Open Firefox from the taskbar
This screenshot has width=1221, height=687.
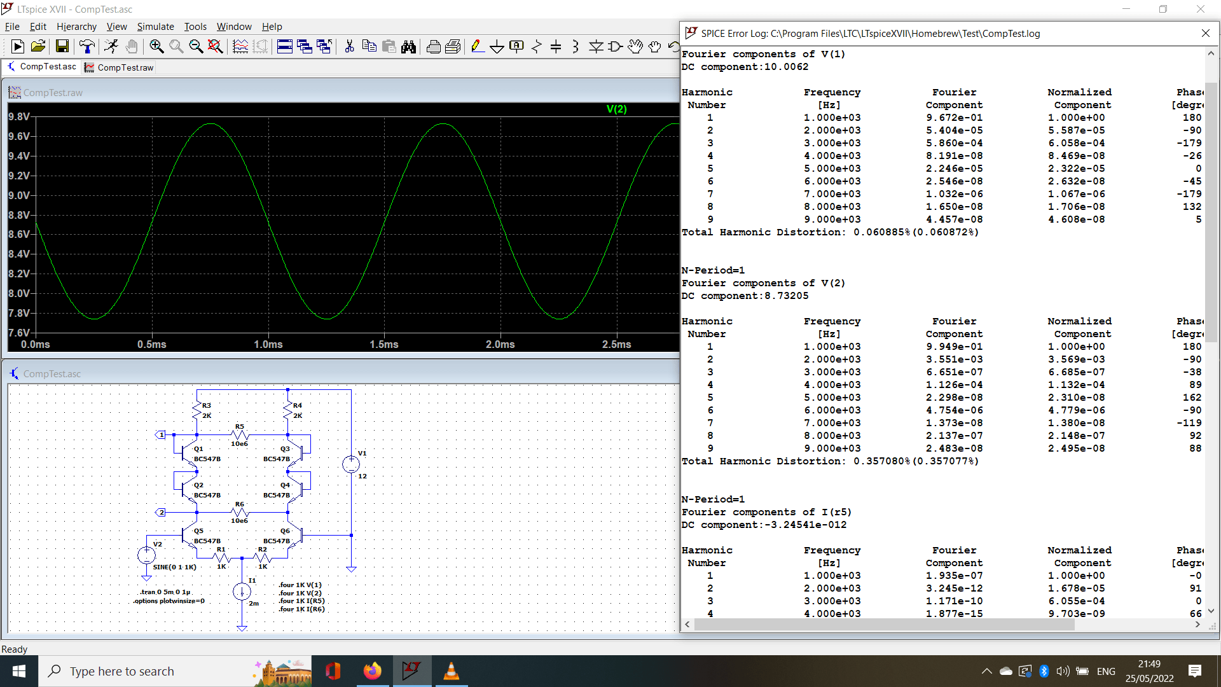373,671
